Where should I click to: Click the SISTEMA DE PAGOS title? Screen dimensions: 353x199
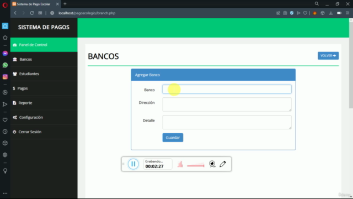click(44, 27)
